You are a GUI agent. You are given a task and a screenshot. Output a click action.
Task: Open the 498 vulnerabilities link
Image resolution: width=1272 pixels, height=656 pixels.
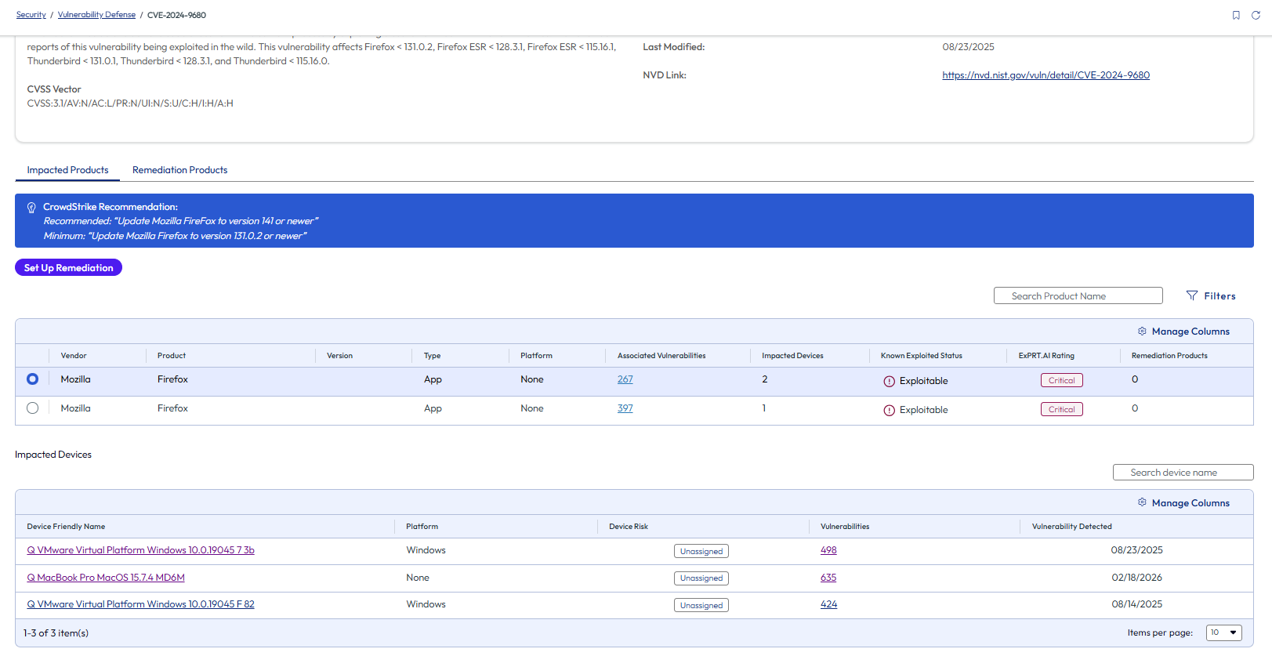828,550
